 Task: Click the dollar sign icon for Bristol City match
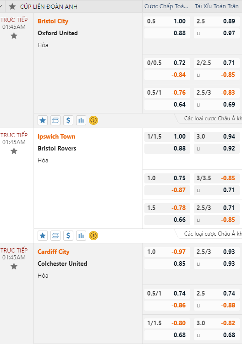point(68,120)
